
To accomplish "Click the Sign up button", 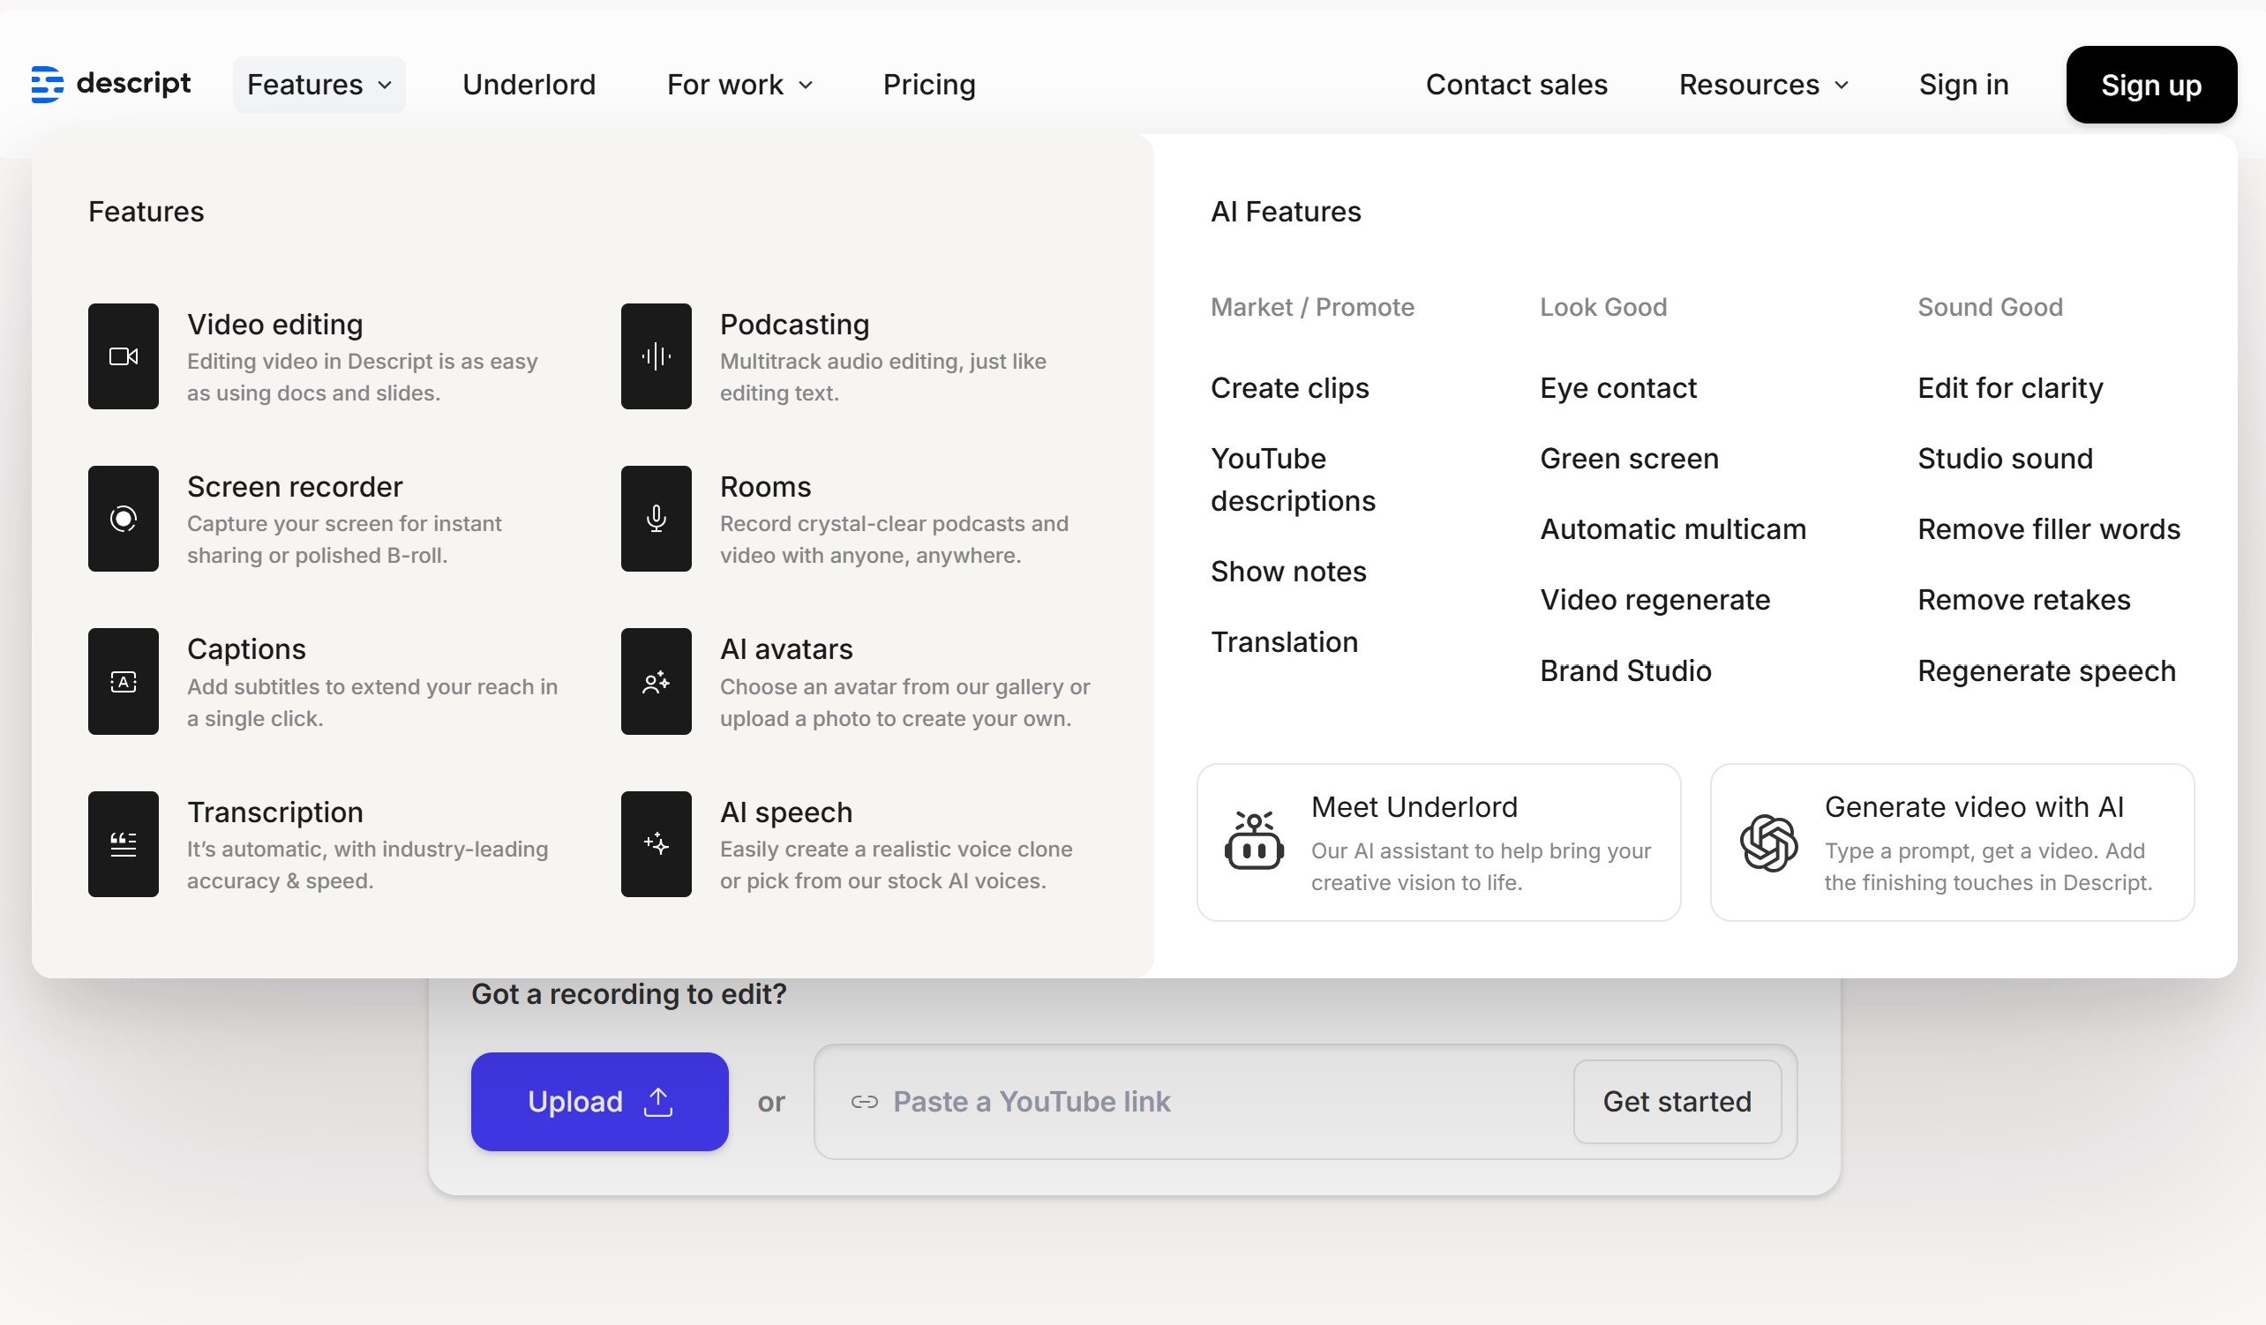I will pyautogui.click(x=2151, y=85).
